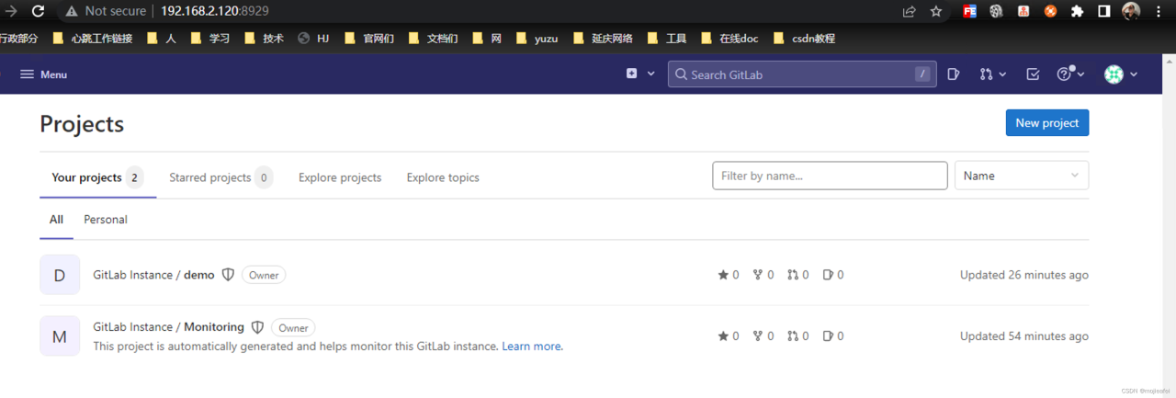Click the New project button

1046,123
